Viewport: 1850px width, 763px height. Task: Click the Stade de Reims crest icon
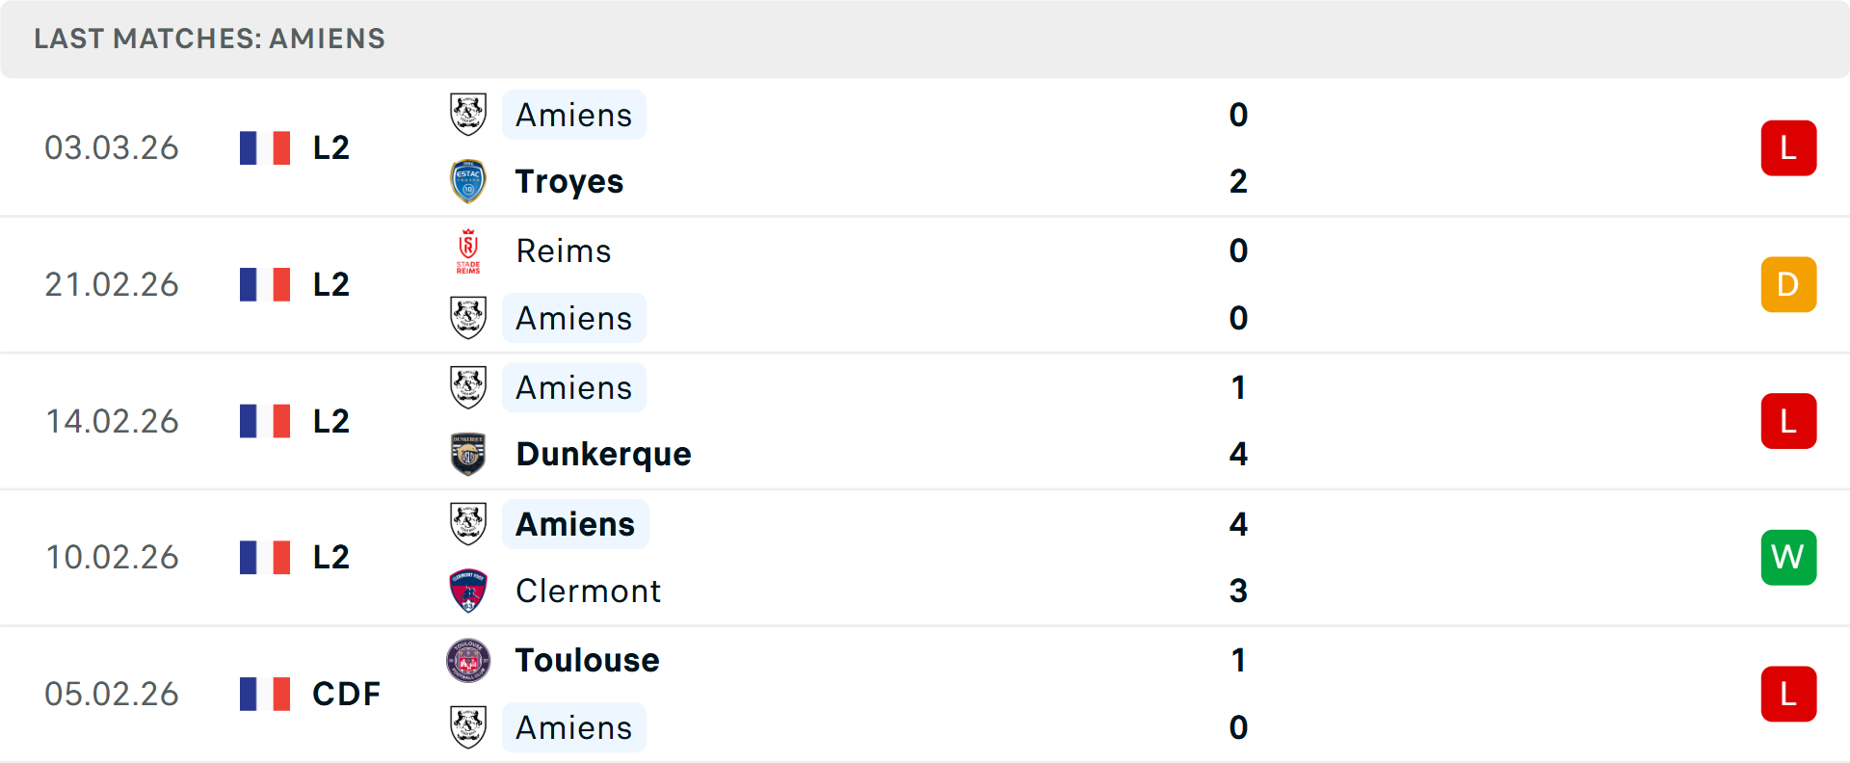(x=468, y=250)
